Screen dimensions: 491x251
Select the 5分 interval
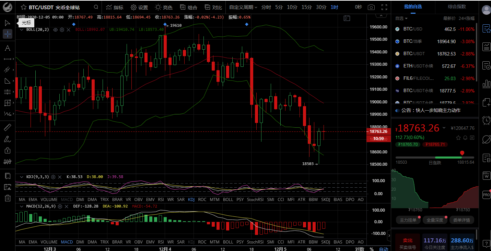279,7
